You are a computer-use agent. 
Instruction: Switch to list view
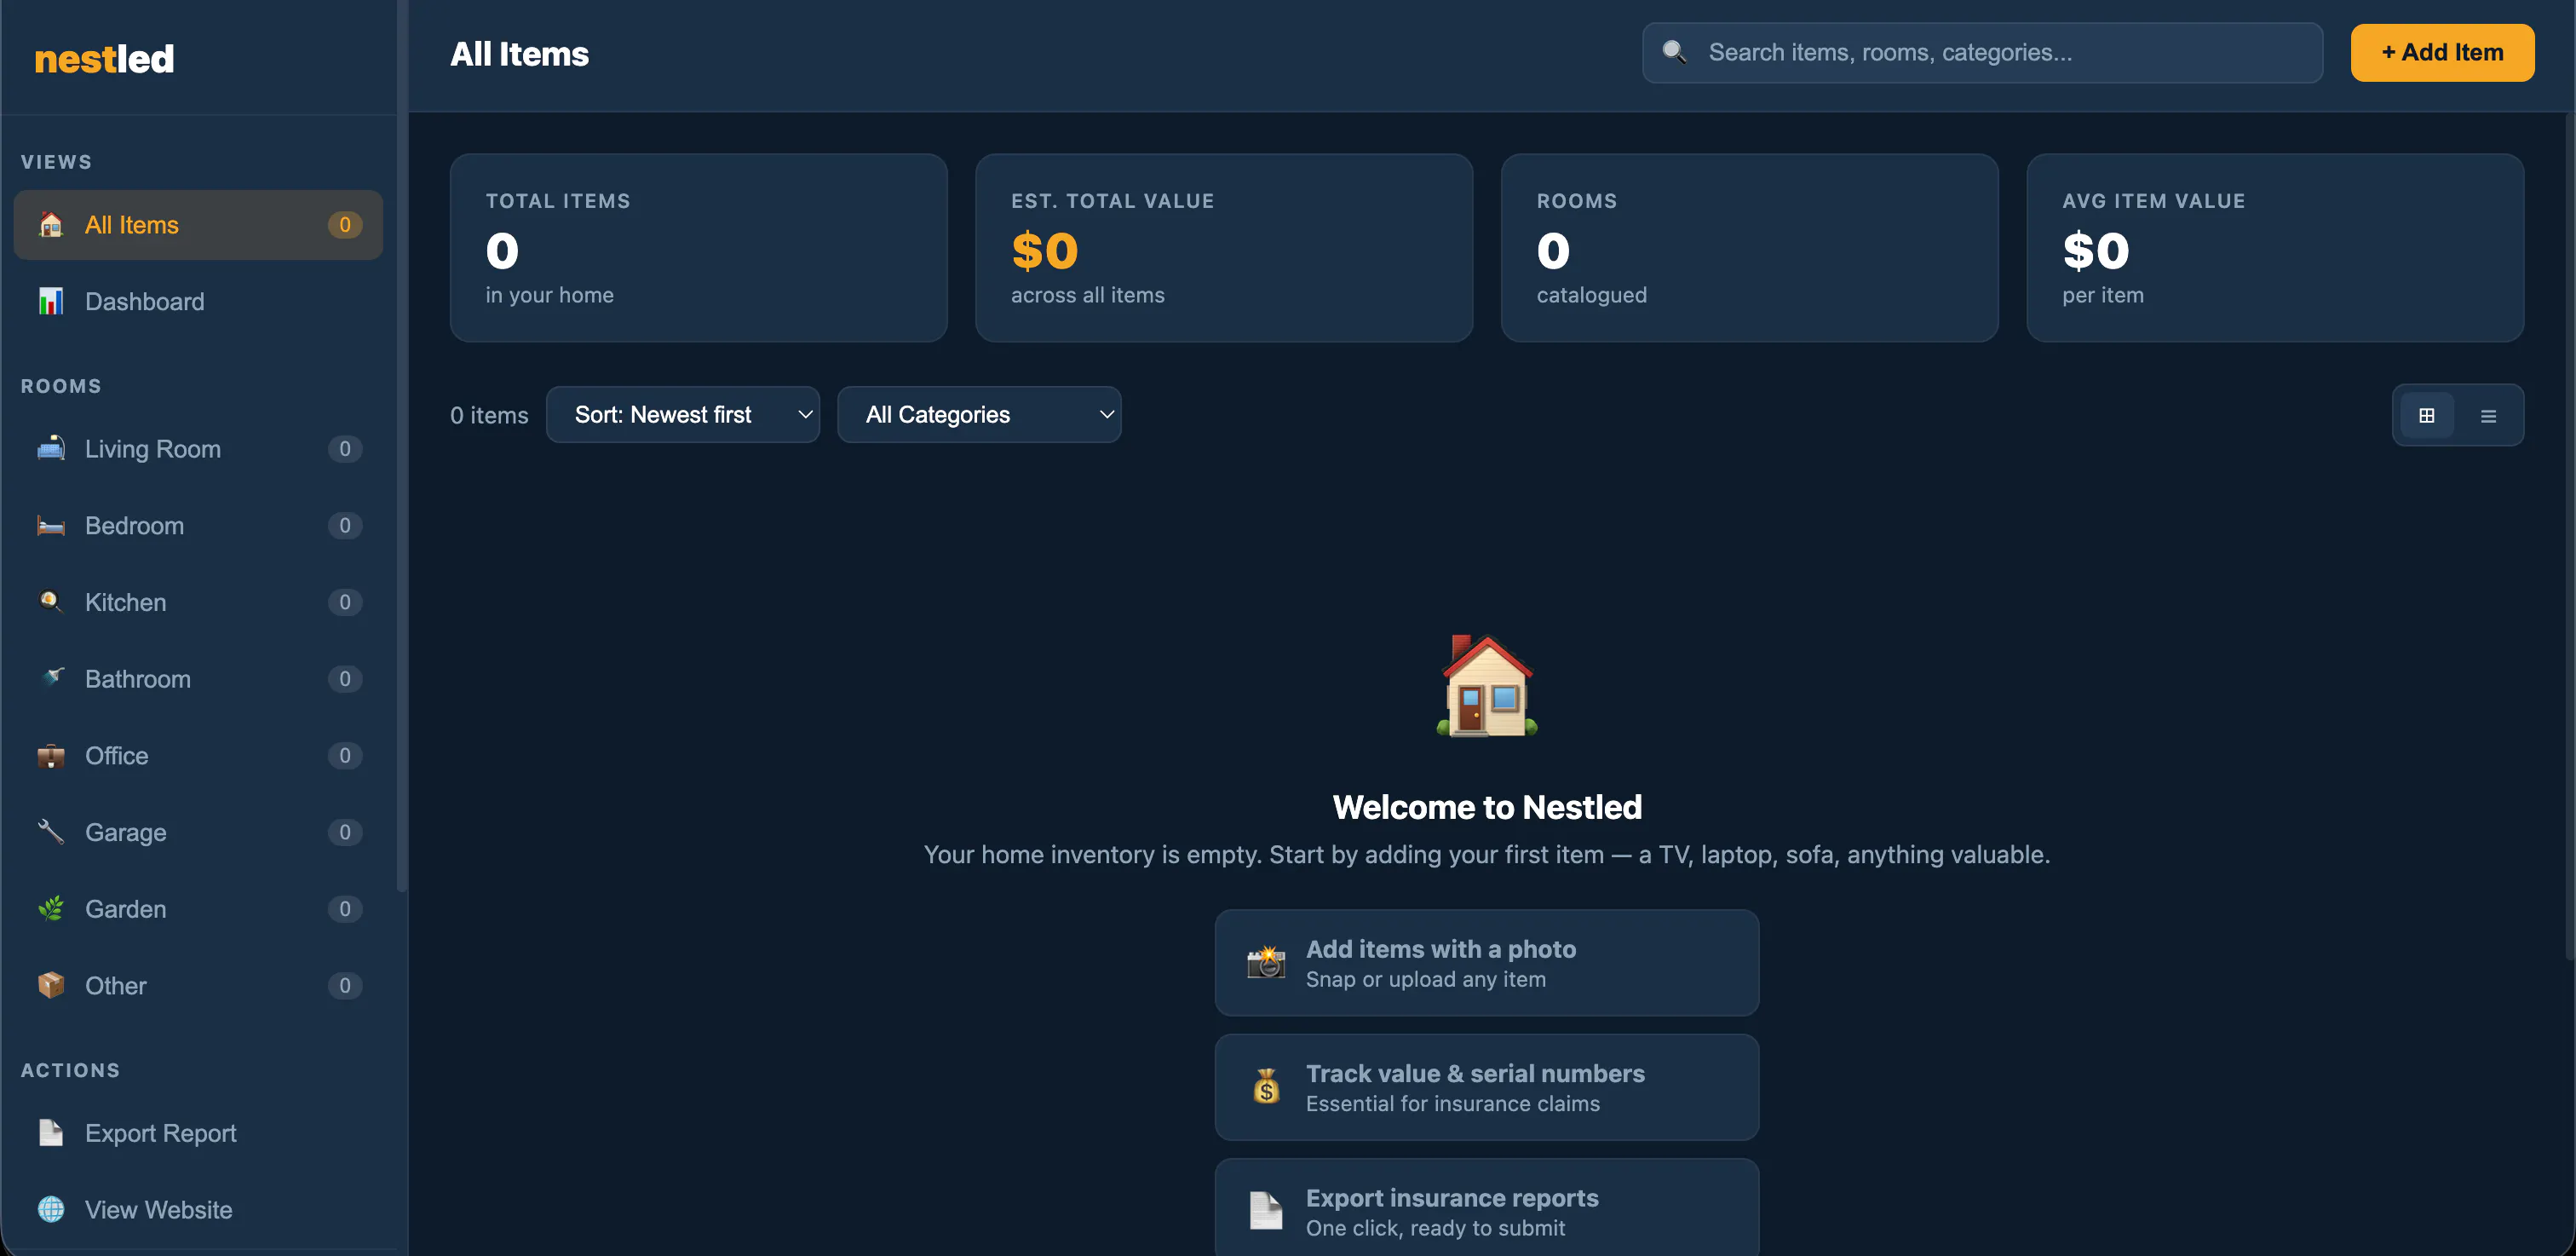click(x=2489, y=415)
